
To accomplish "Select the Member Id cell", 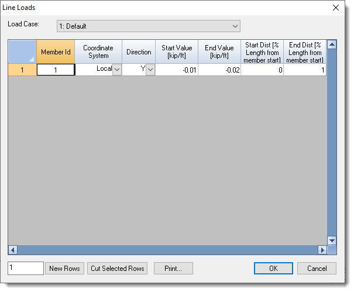I will [x=56, y=70].
